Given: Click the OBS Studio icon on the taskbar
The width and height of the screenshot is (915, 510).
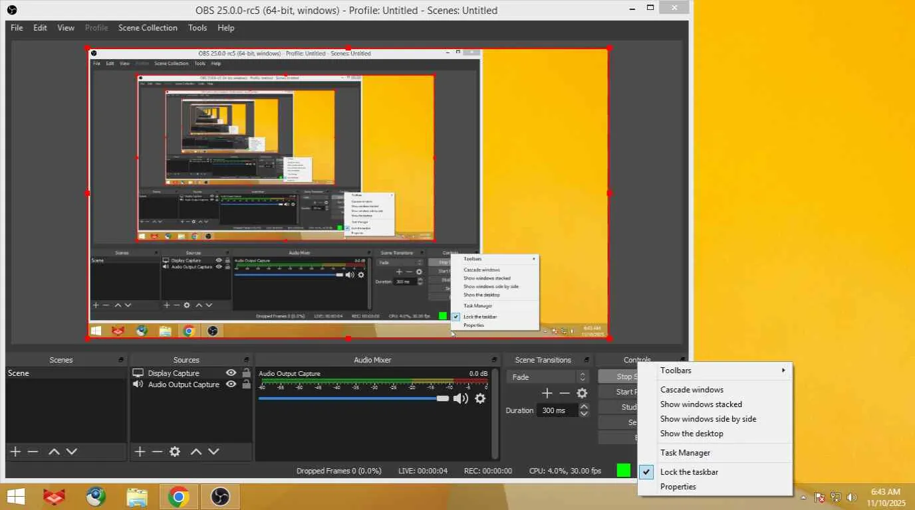Looking at the screenshot, I should (219, 496).
